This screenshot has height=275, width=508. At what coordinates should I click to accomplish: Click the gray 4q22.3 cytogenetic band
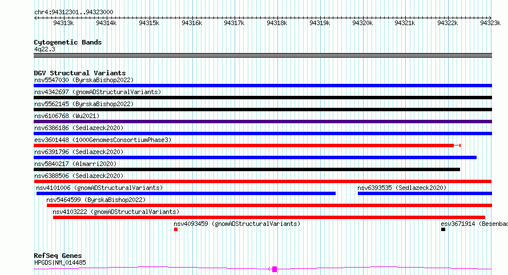(263, 55)
